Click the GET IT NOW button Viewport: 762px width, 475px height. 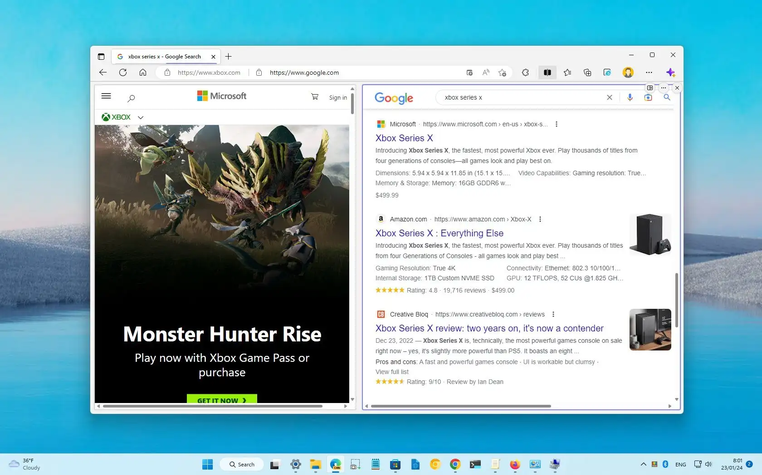(221, 400)
